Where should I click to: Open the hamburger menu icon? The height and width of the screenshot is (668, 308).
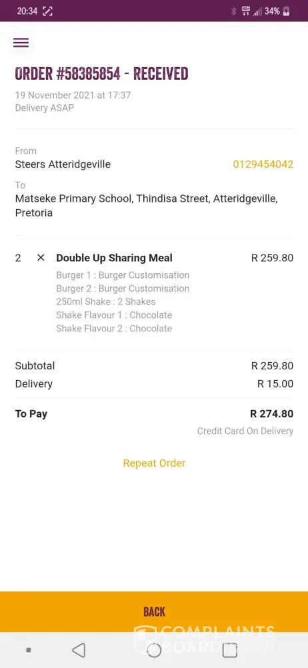21,43
